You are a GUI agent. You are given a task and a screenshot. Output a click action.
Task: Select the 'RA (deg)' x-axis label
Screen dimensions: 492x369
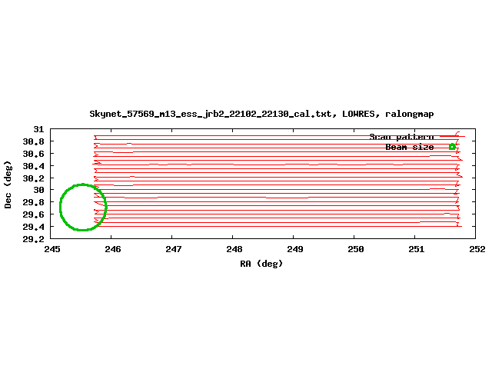click(x=261, y=264)
